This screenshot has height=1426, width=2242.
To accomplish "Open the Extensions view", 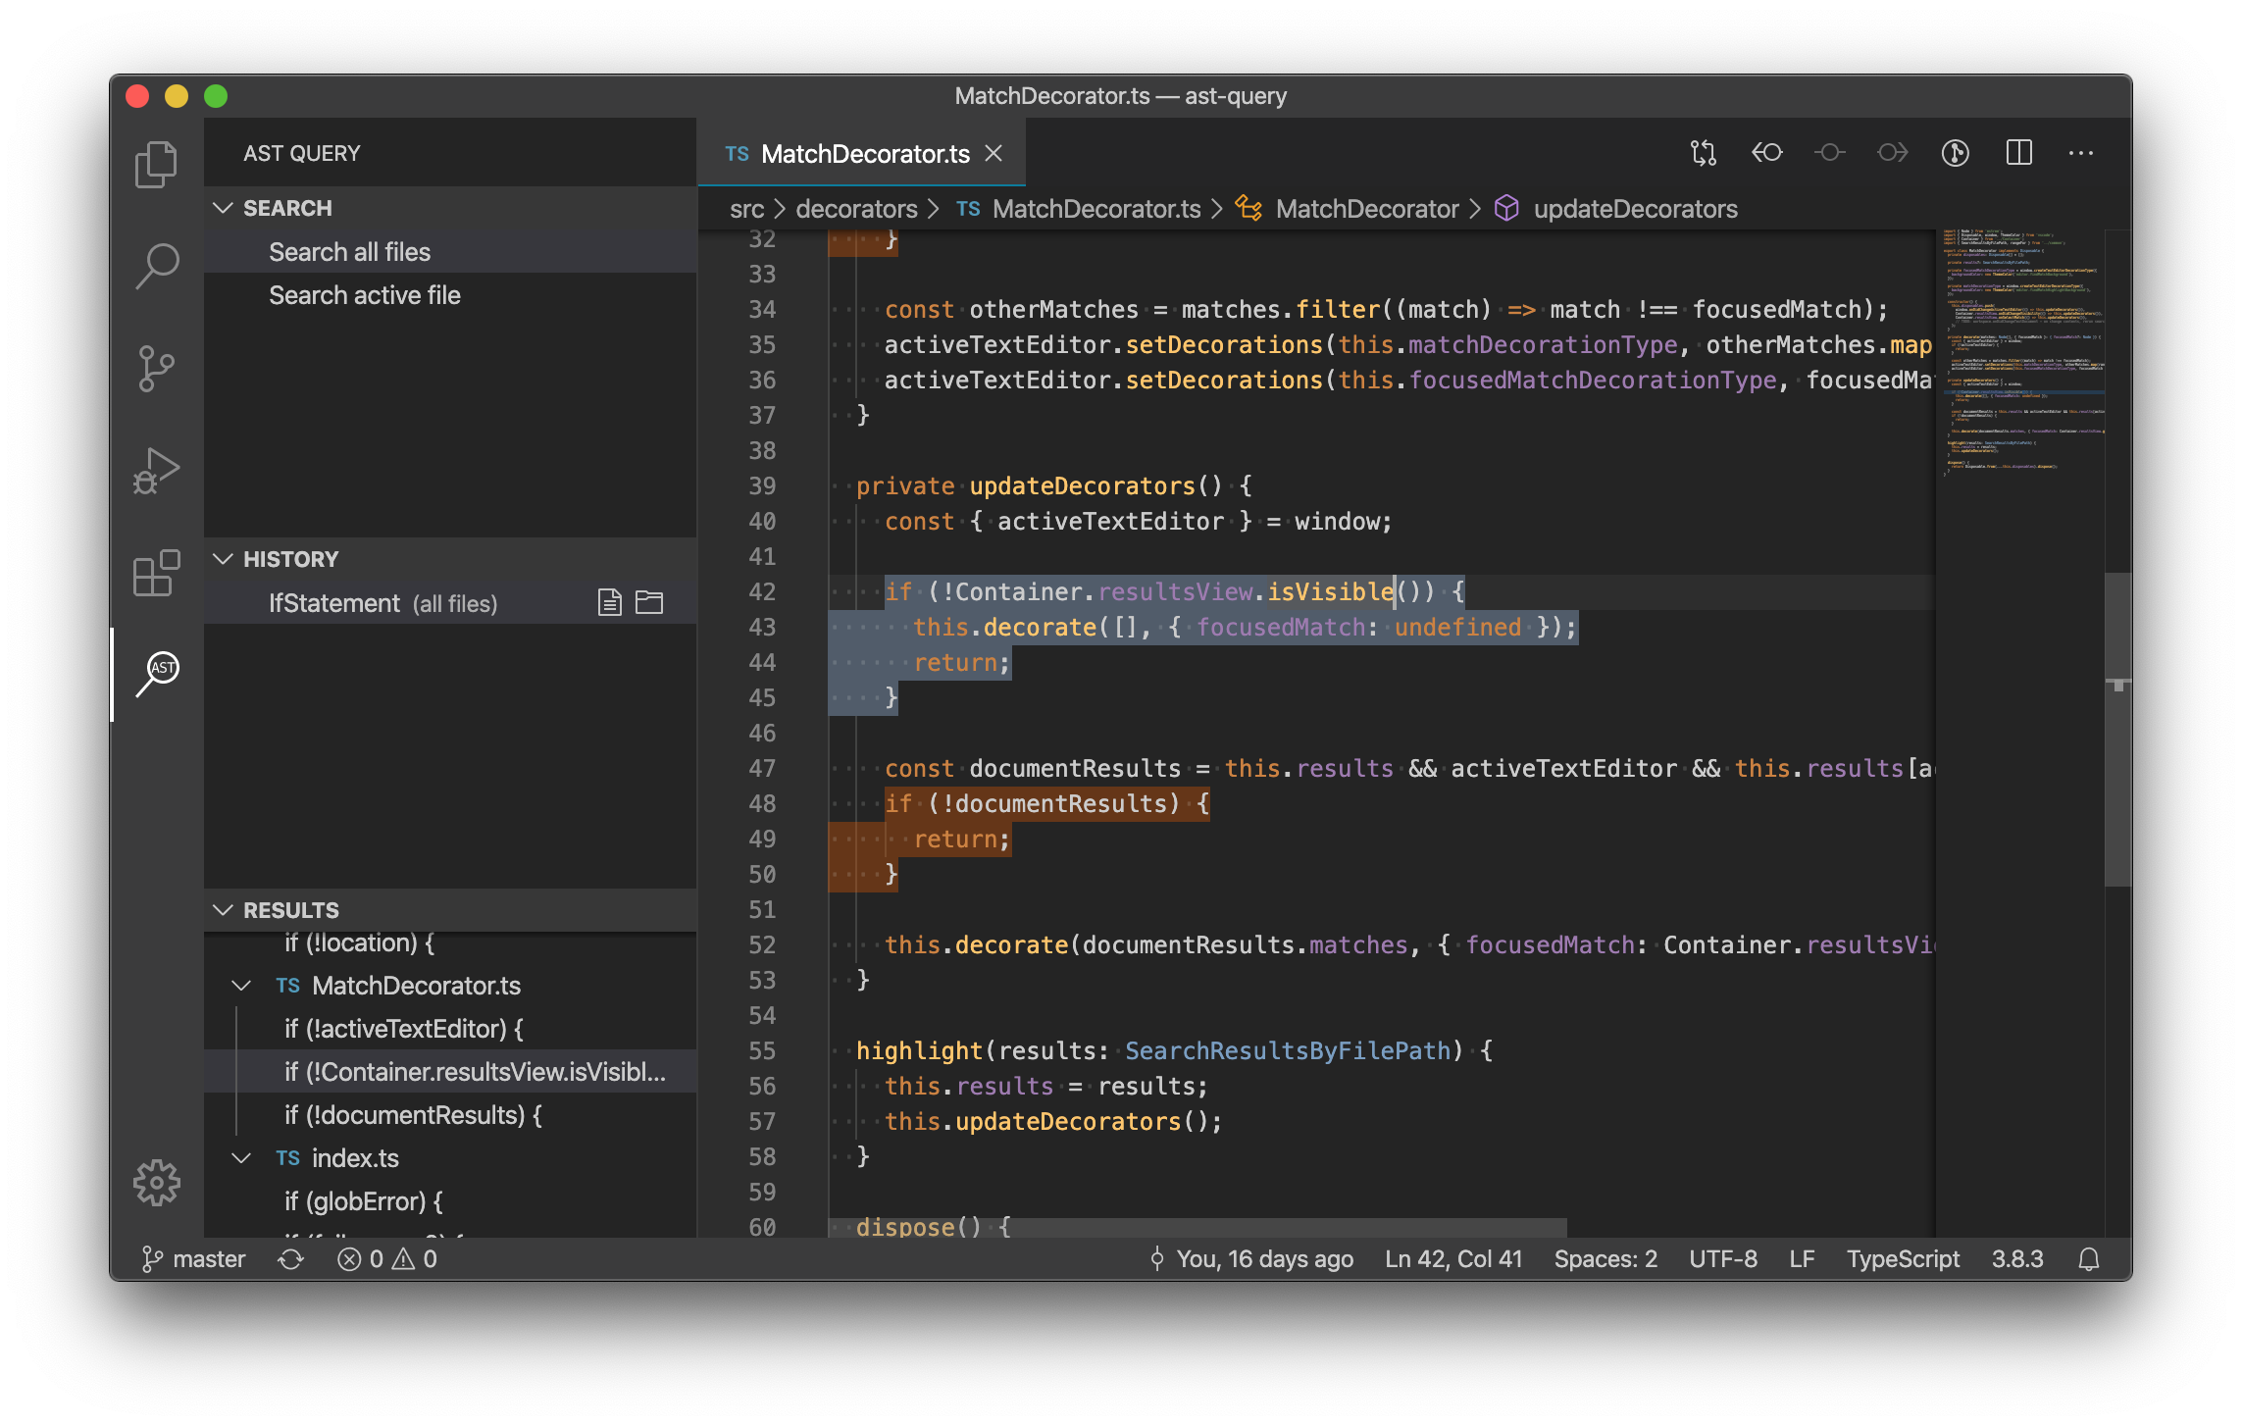I will pyautogui.click(x=156, y=573).
